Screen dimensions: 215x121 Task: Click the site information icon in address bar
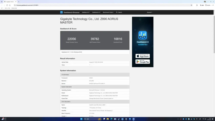(15, 5)
